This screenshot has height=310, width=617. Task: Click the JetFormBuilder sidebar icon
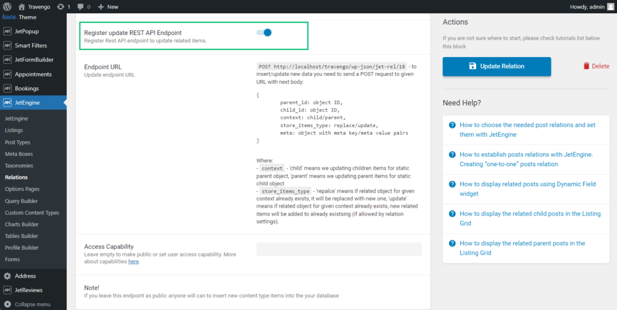pyautogui.click(x=7, y=60)
